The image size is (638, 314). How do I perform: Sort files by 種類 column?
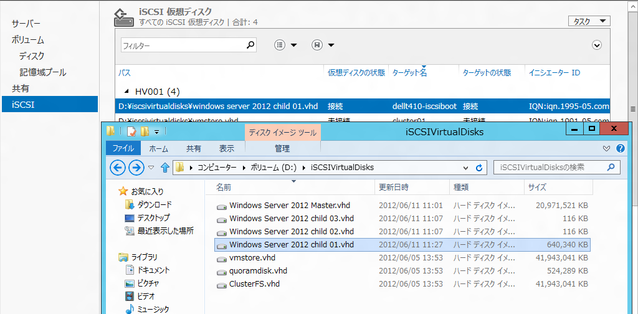pyautogui.click(x=461, y=188)
